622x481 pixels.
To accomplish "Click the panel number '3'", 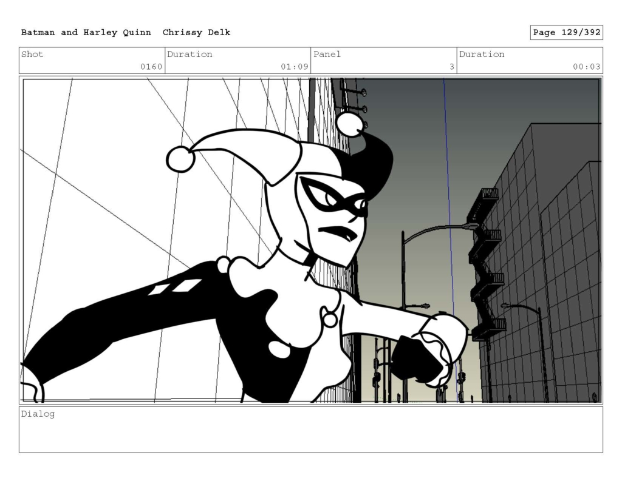I will [451, 67].
